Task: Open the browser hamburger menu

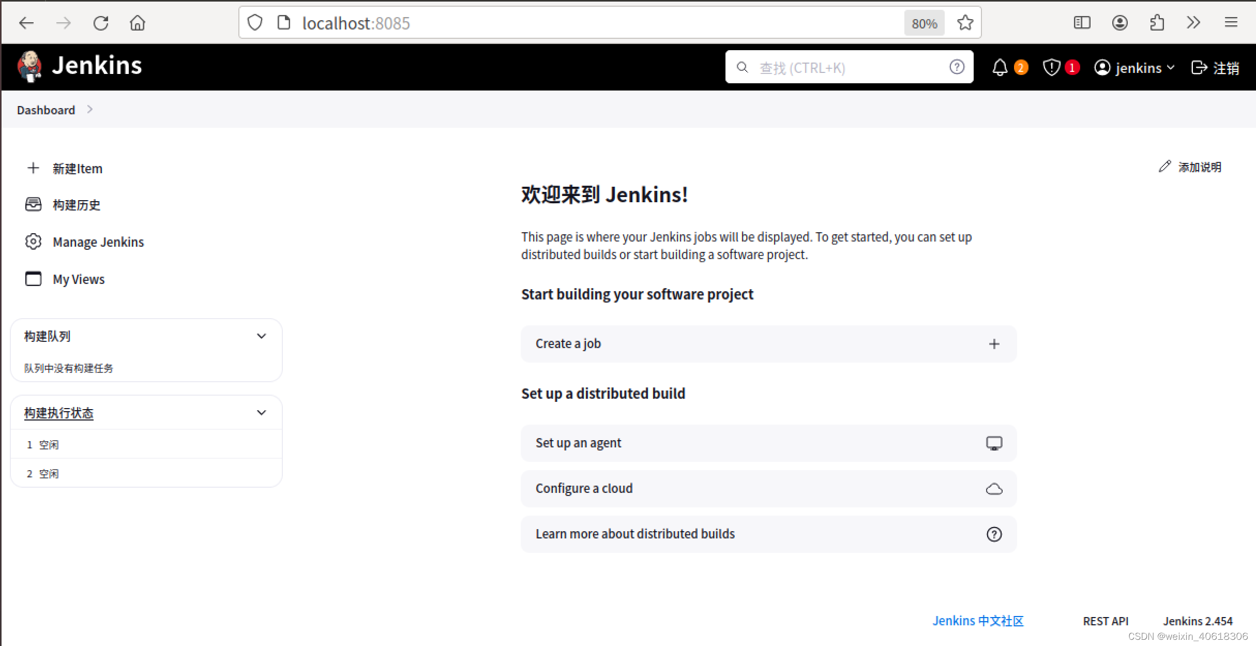Action: [x=1231, y=23]
